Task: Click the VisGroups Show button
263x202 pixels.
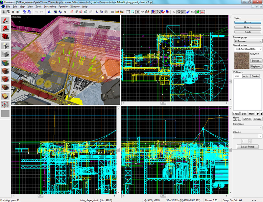Action: pyautogui.click(x=236, y=114)
